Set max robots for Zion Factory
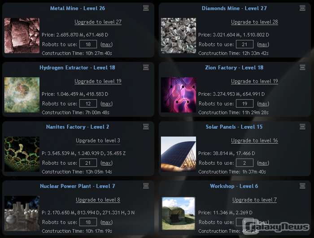This screenshot has width=314, height=238. coord(263,104)
